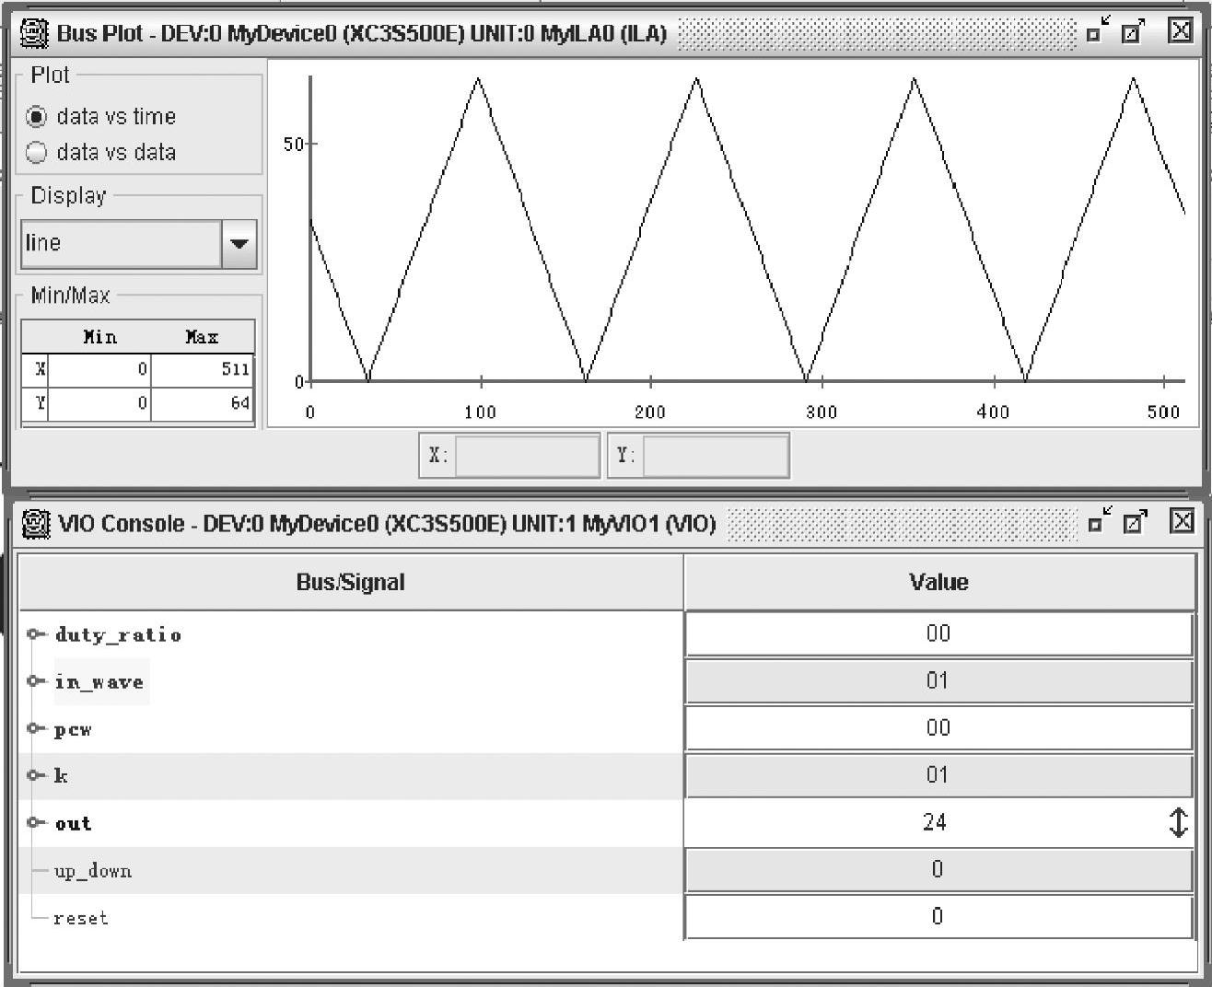Expand the k bus
Viewport: 1212px width, 987px height.
35,775
